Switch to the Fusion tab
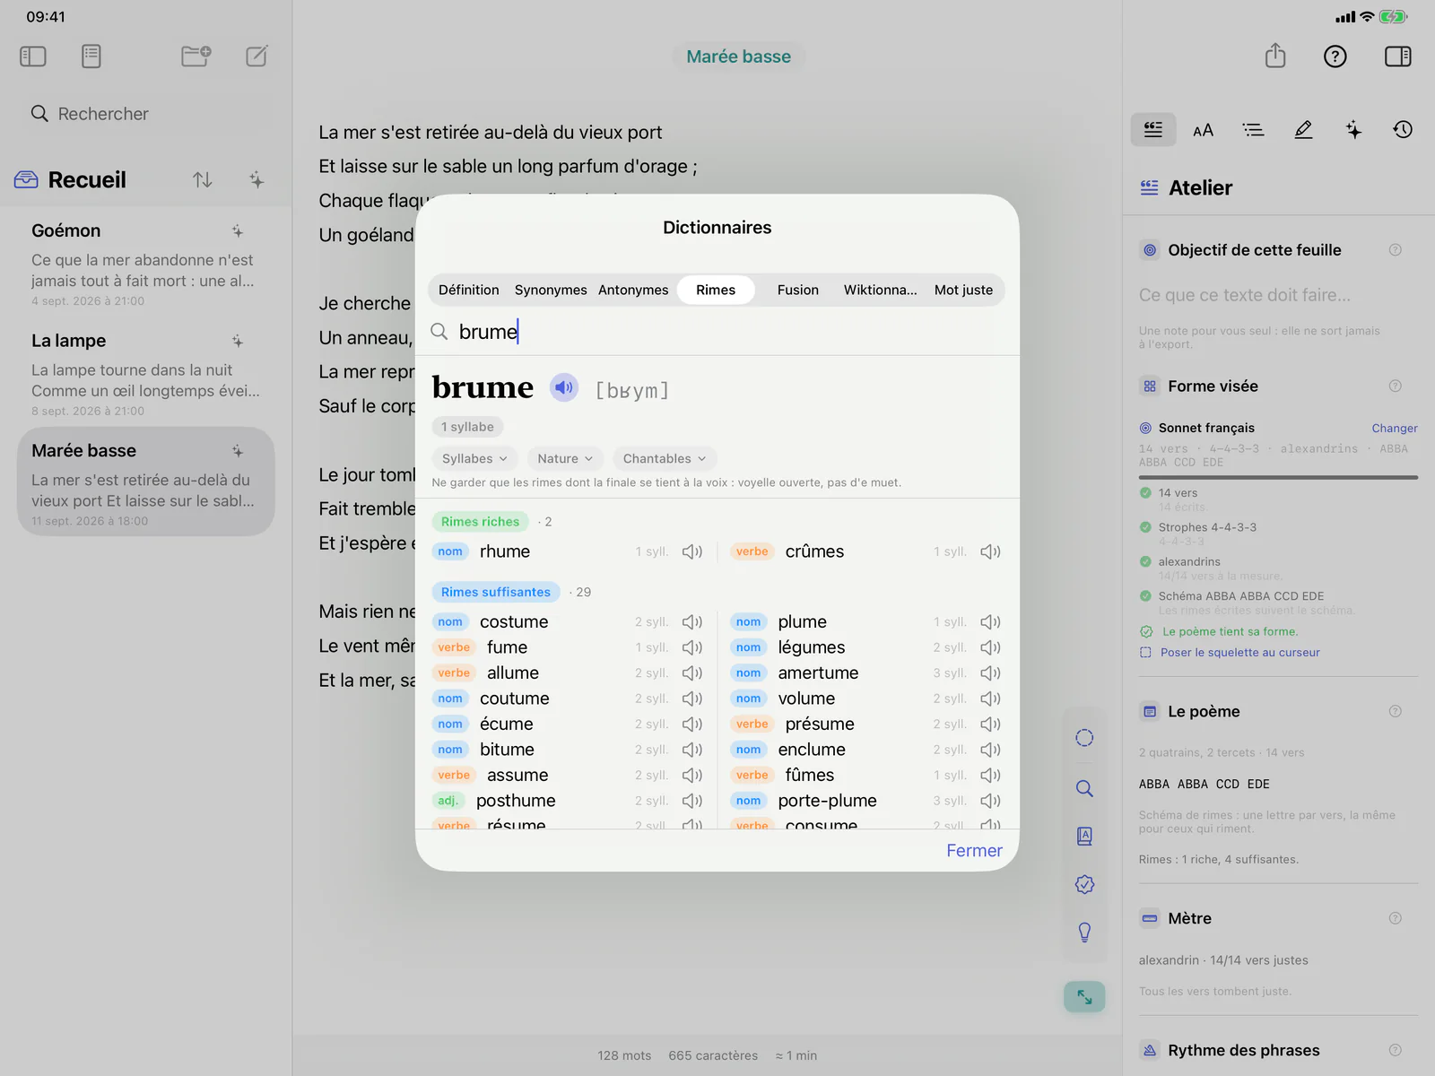The height and width of the screenshot is (1076, 1435). [x=798, y=290]
